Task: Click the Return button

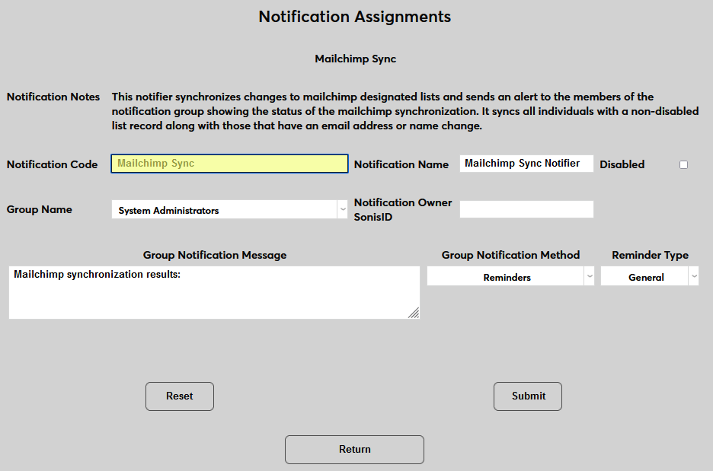Action: [354, 449]
